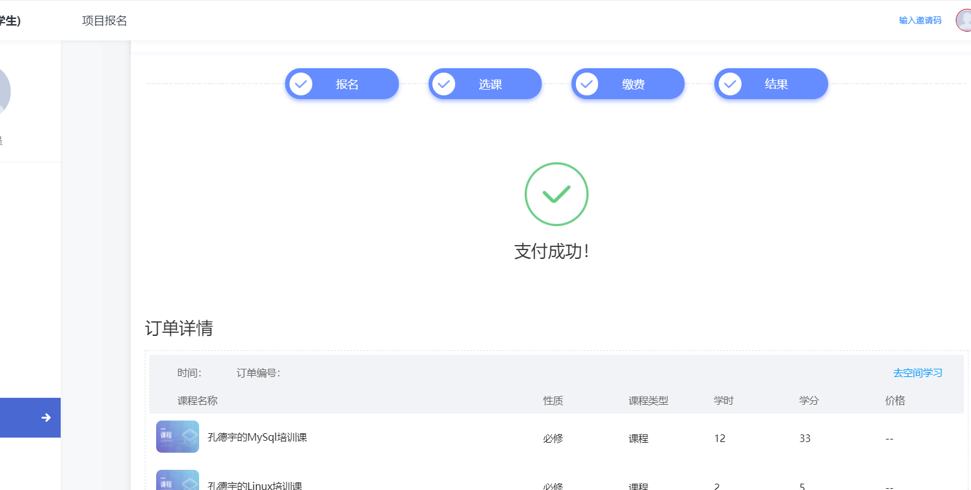
Task: Click the checkmark icon in 缴费 step
Action: (587, 84)
